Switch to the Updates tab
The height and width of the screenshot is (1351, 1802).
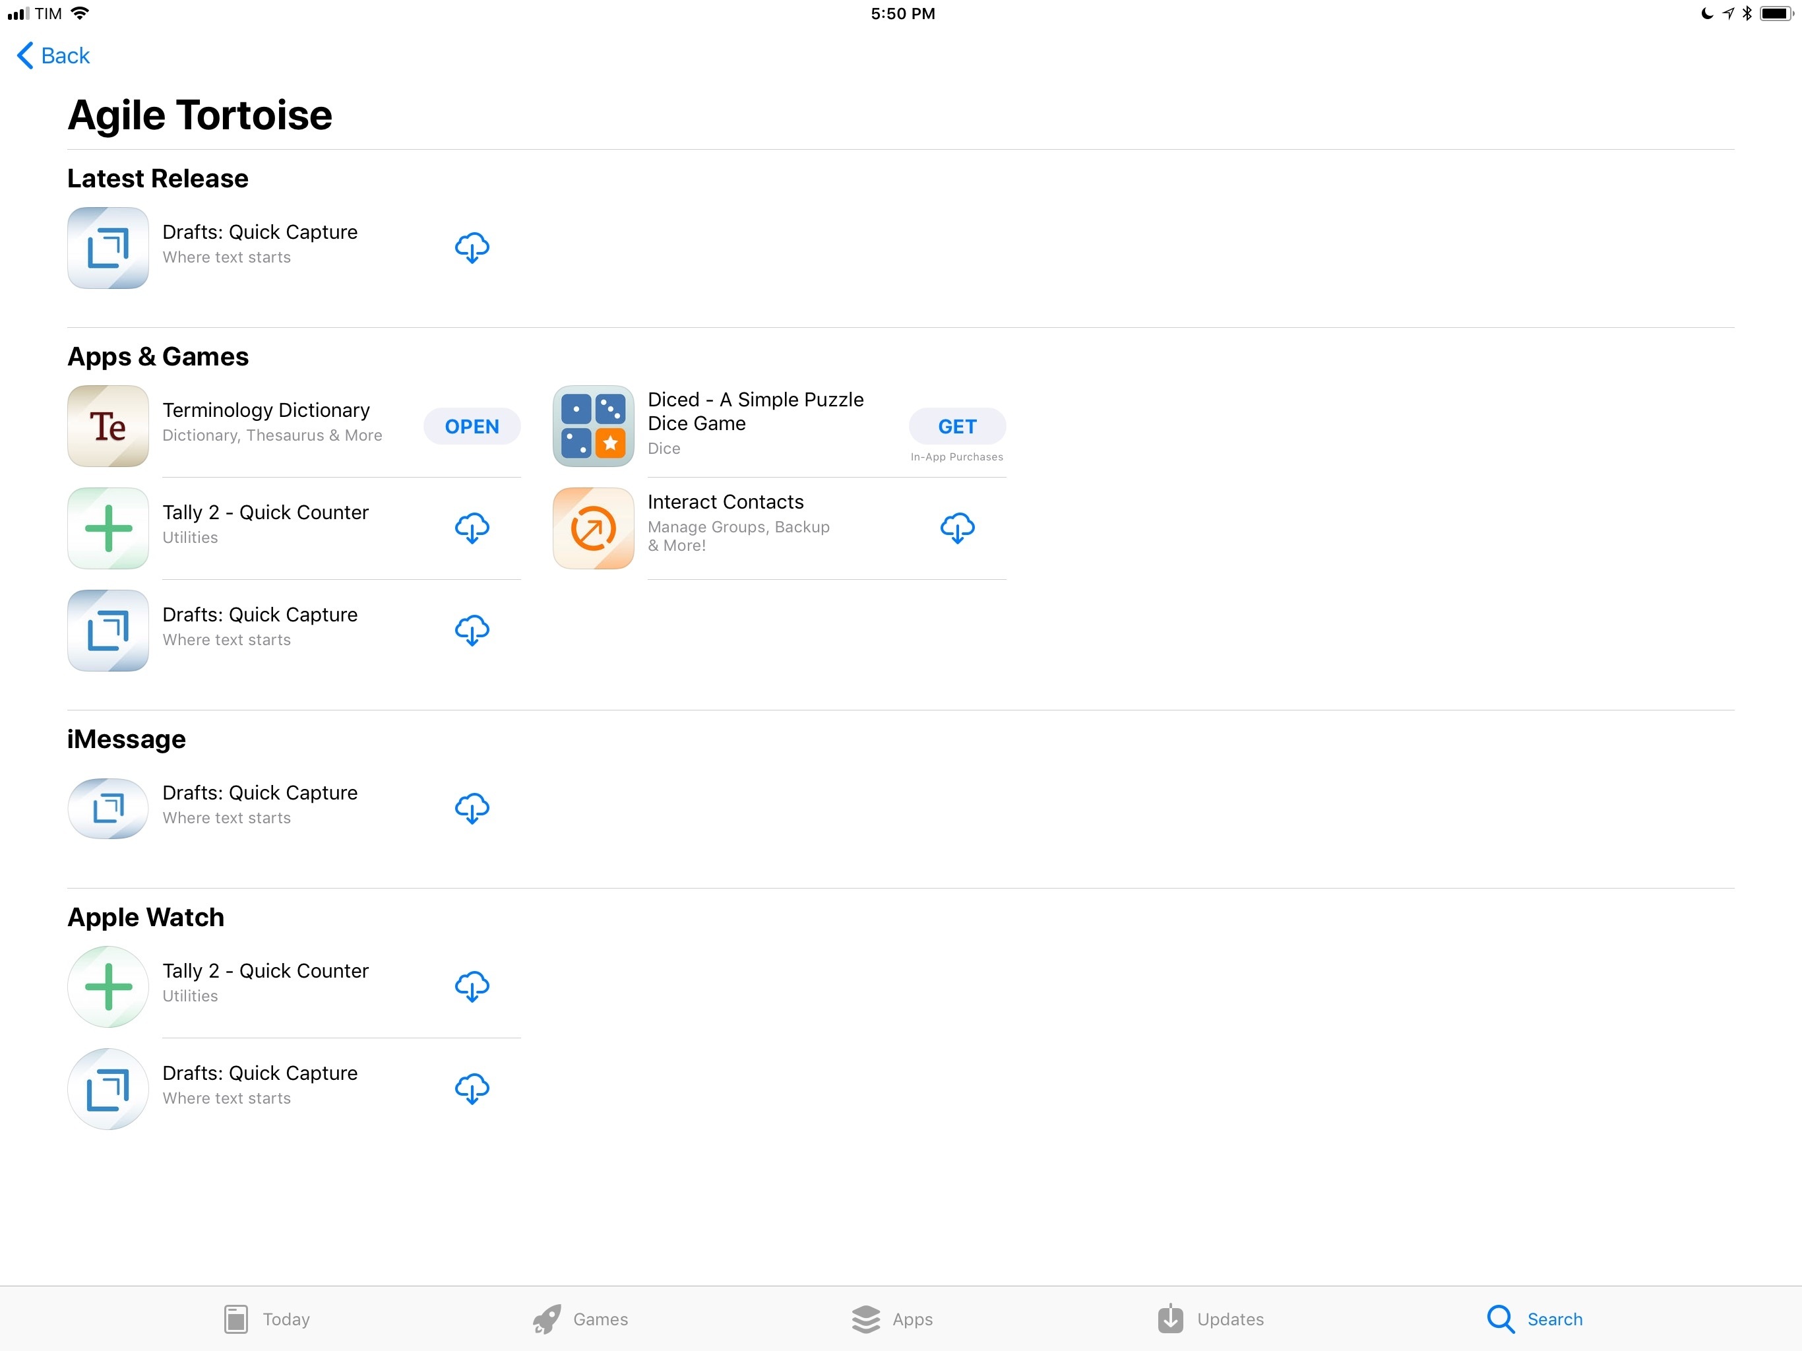(x=1210, y=1319)
